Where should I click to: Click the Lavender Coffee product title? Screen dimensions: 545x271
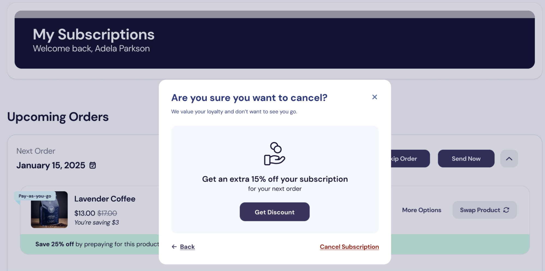(x=105, y=199)
